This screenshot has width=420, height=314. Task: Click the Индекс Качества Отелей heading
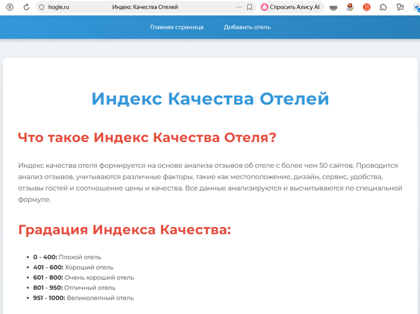point(210,99)
